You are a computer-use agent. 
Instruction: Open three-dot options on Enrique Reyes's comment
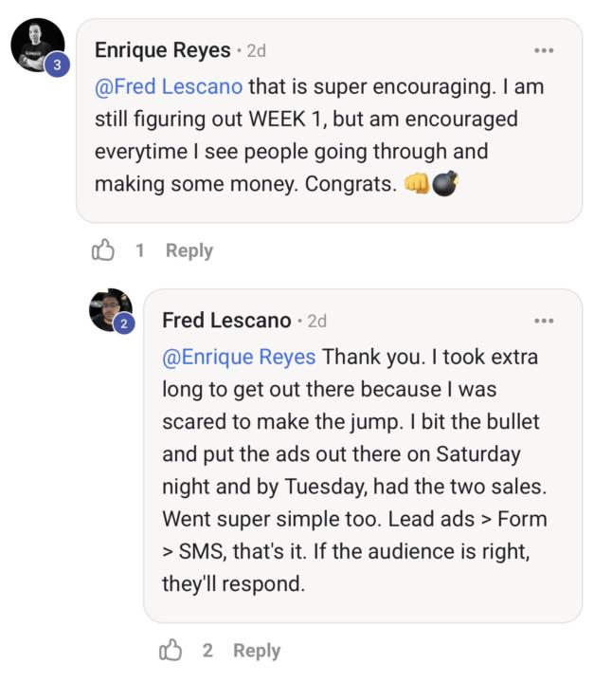click(544, 50)
